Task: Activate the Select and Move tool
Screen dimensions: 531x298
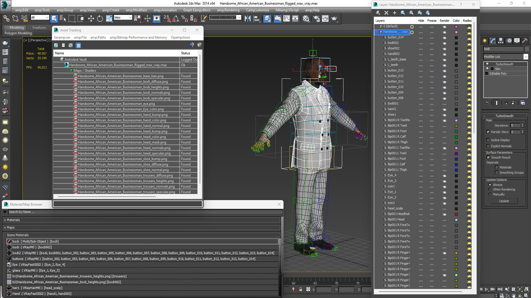Action: [91, 18]
